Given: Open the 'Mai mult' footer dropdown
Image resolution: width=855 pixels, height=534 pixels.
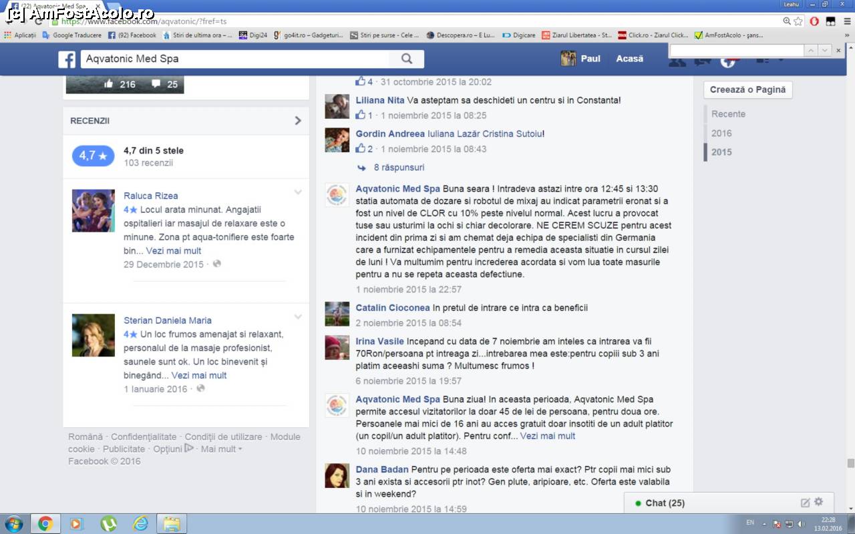Looking at the screenshot, I should 221,449.
